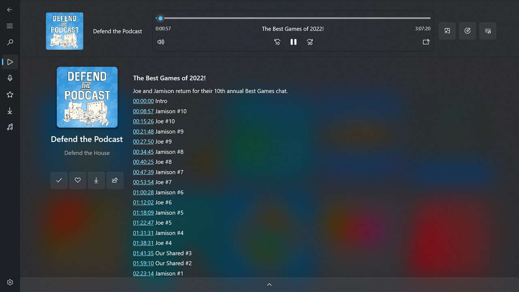Screen dimensions: 519x292
Task: Open the hamburger navigation menu
Action: pos(10,26)
